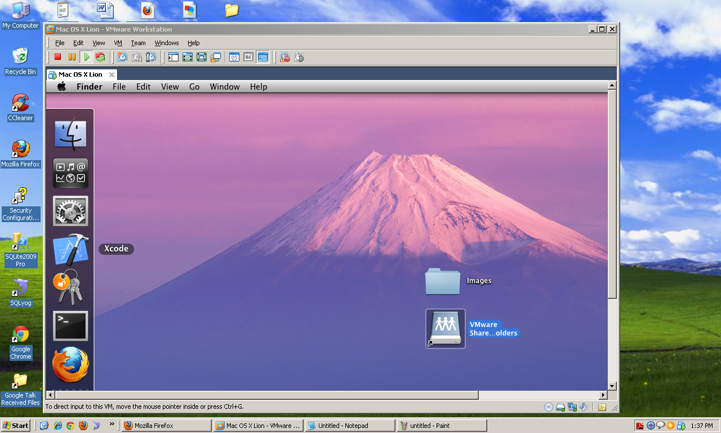721x433 pixels.
Task: Click the VM vertical scrollbar up arrow
Action: 612,86
